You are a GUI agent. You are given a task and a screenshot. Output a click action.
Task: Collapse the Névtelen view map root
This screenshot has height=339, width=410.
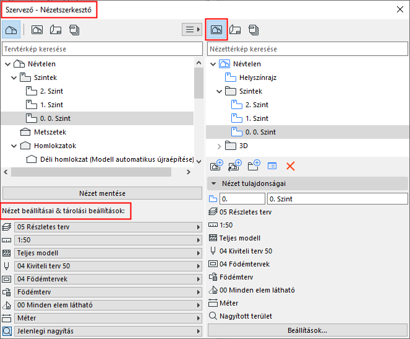(x=213, y=64)
